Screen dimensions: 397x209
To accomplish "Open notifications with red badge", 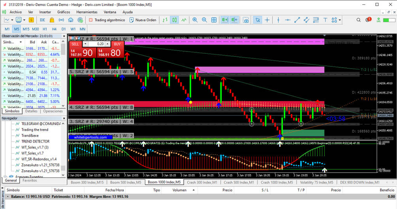I will (x=369, y=19).
